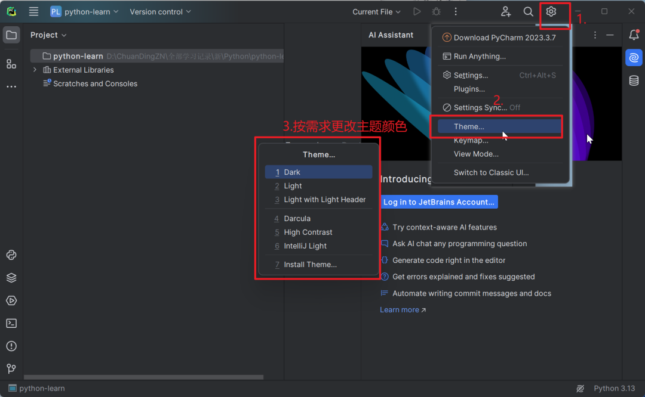Choose Run Anything... menu item
Viewport: 645px width, 397px height.
tap(500, 56)
